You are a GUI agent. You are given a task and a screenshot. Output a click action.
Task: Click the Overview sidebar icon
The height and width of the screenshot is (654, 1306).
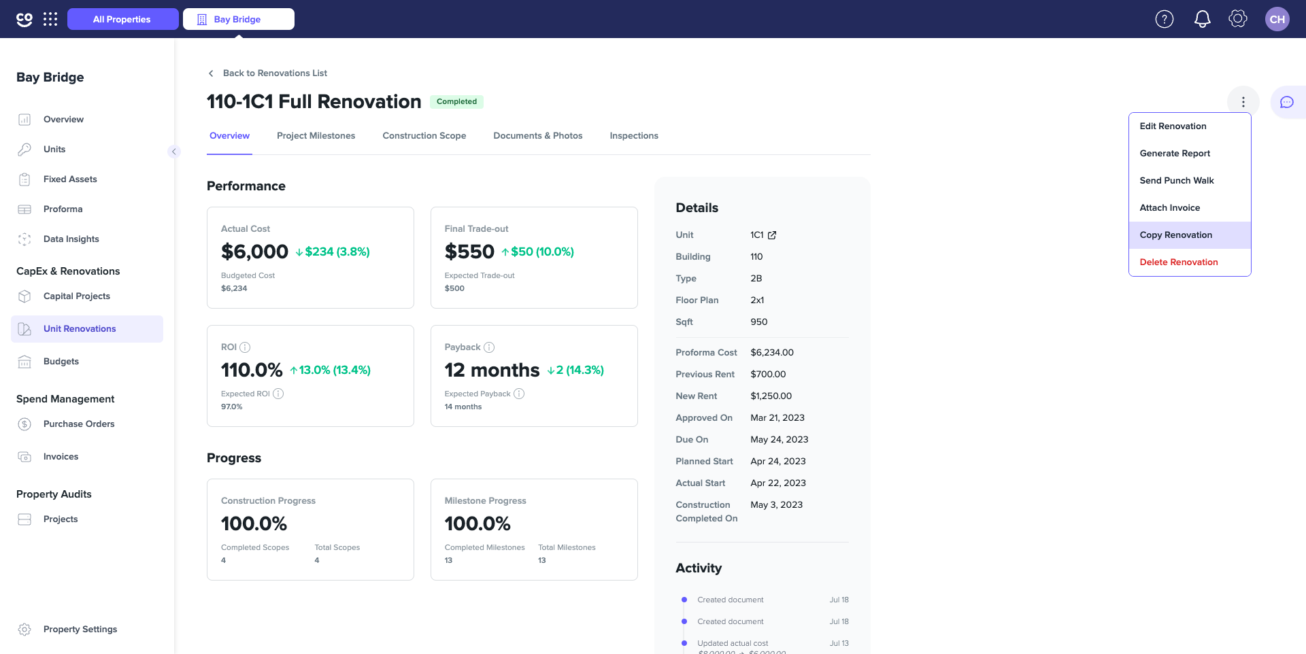(x=24, y=120)
